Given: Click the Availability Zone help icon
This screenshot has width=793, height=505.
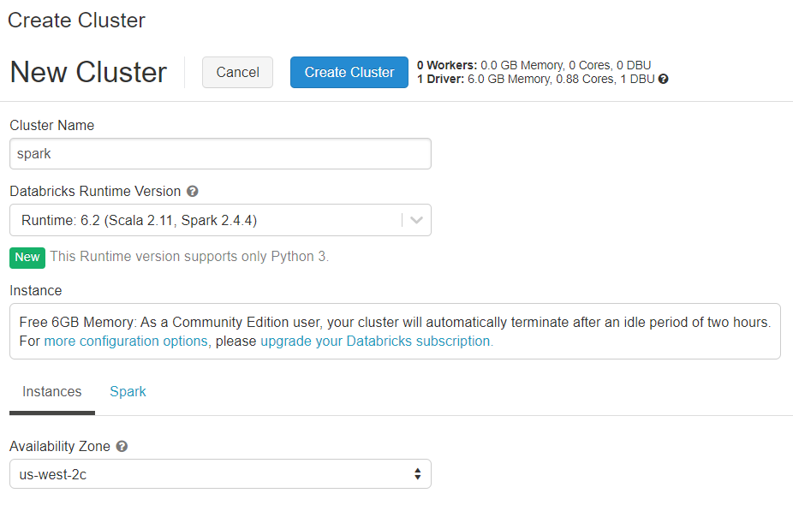Looking at the screenshot, I should point(122,446).
